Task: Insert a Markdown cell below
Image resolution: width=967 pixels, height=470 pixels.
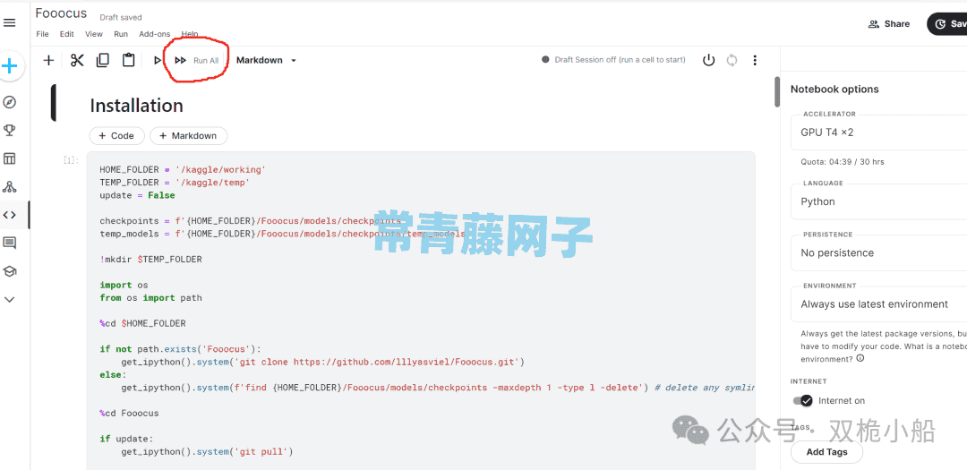Action: 189,136
